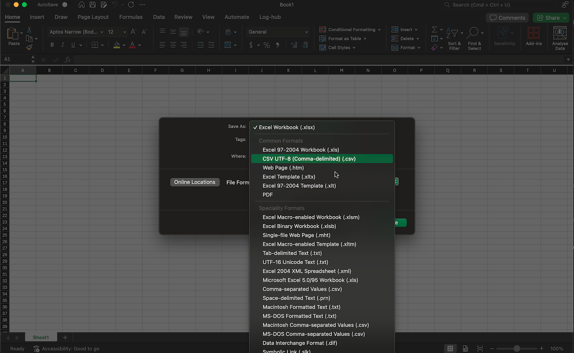Open the Share button dropdown arrow

(x=564, y=18)
